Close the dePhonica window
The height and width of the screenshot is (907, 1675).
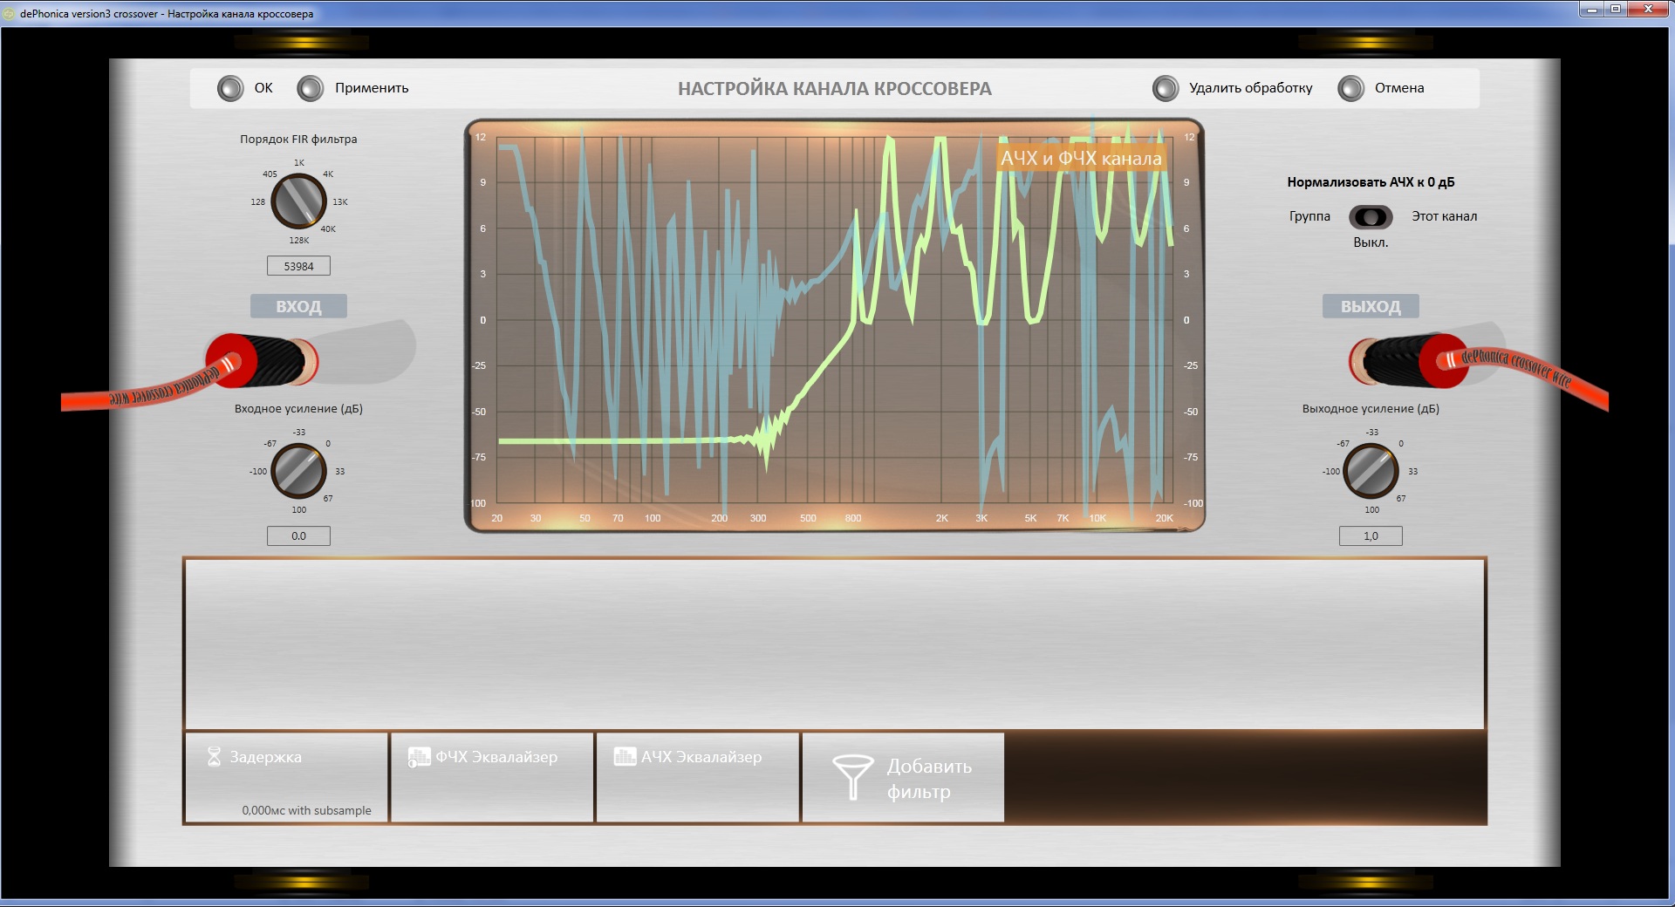(1648, 9)
